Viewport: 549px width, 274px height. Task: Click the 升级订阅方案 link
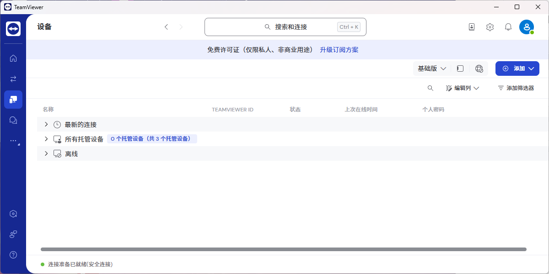pos(339,50)
